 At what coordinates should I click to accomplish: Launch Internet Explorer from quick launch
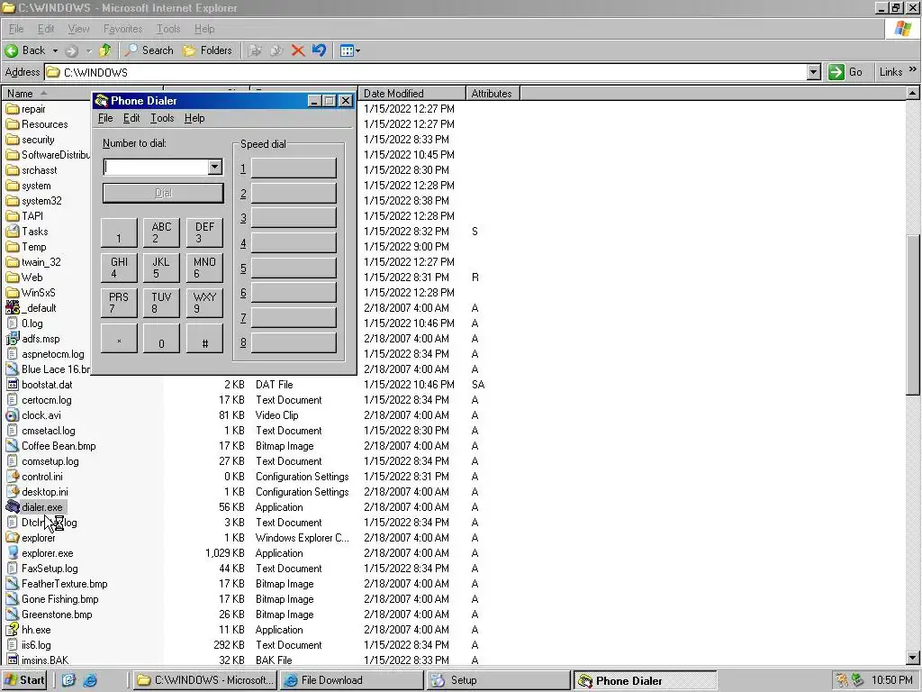[90, 680]
